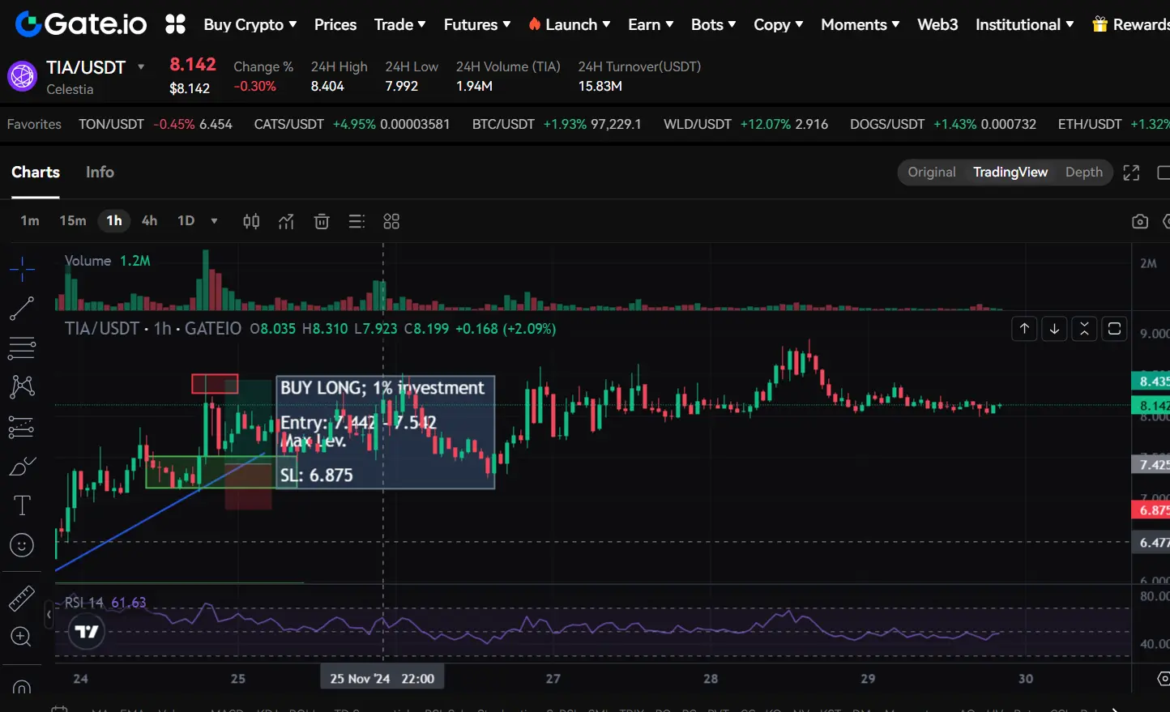Switch chart mode to TradingView
1170x712 pixels.
click(x=1010, y=172)
